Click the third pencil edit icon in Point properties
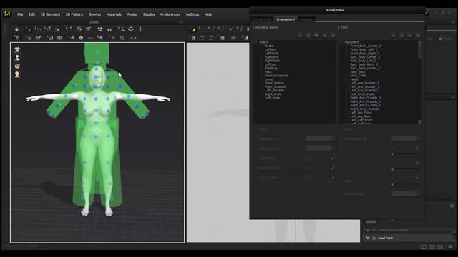458x257 pixels. 417,178
